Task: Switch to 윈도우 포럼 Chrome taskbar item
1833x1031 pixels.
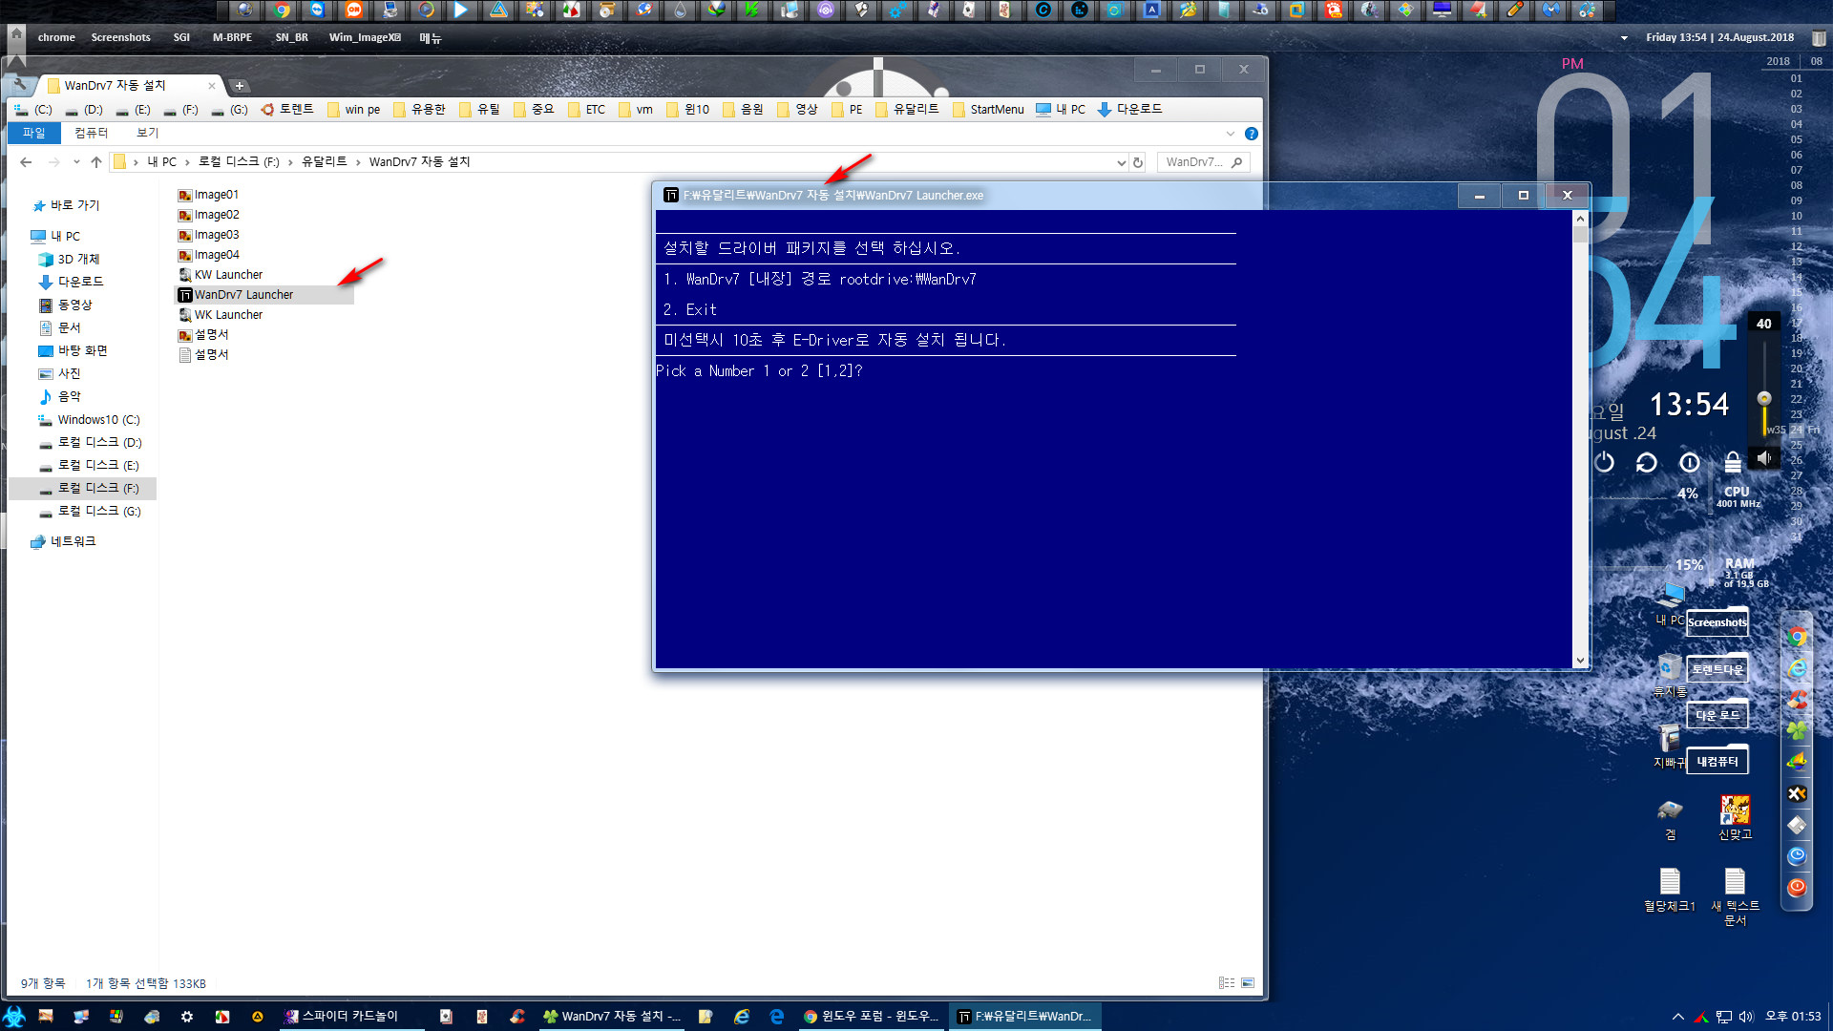Action: pyautogui.click(x=872, y=1017)
